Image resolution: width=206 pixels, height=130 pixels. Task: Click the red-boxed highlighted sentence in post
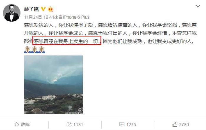[x=67, y=41]
